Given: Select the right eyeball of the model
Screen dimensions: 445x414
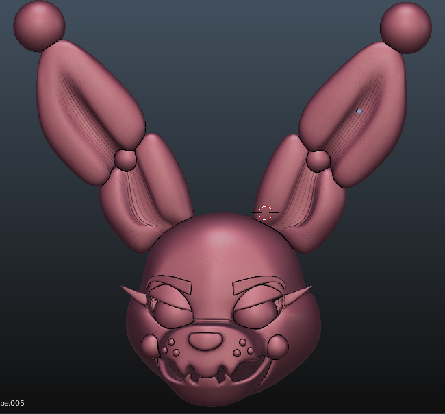Looking at the screenshot, I should click(x=254, y=315).
